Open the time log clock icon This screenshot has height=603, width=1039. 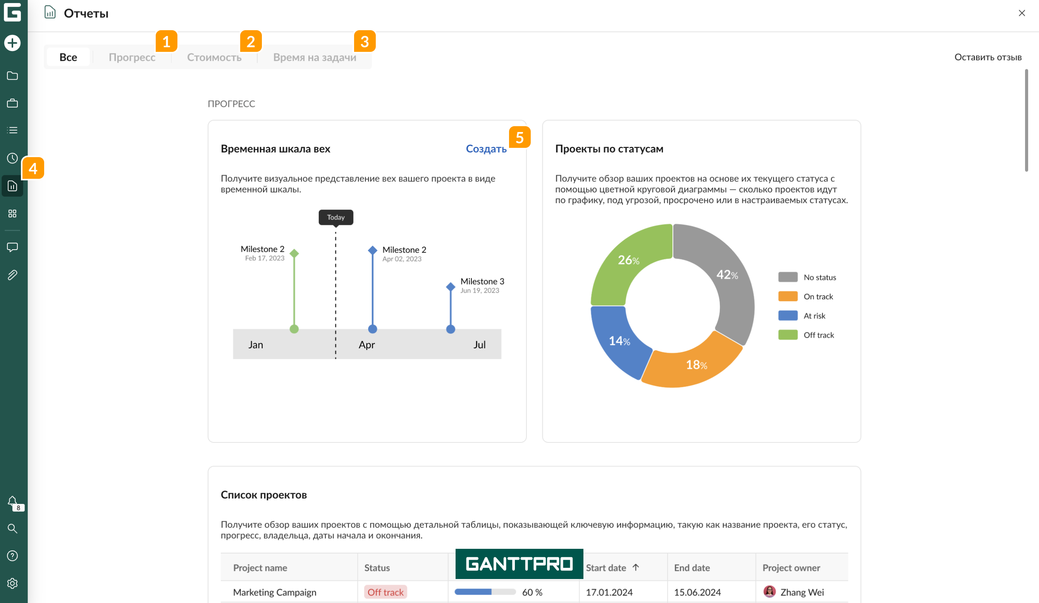[12, 158]
